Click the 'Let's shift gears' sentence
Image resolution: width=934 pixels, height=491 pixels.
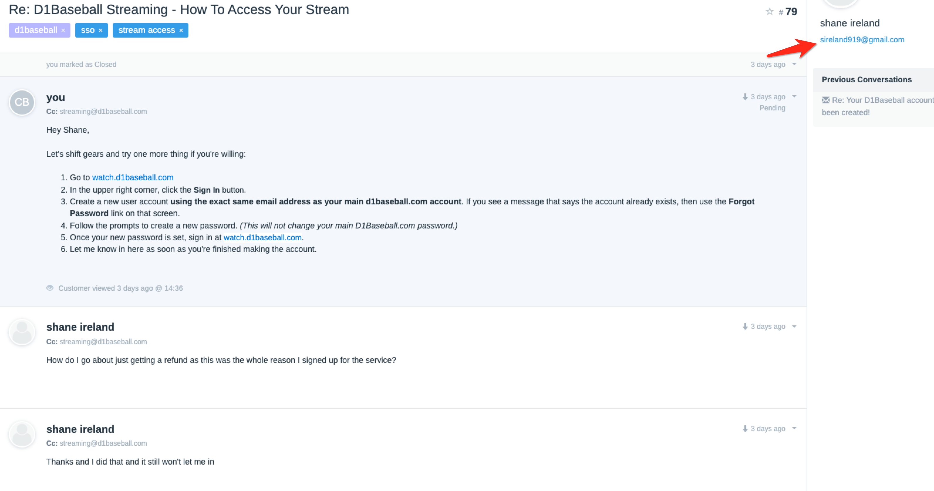pyautogui.click(x=146, y=154)
